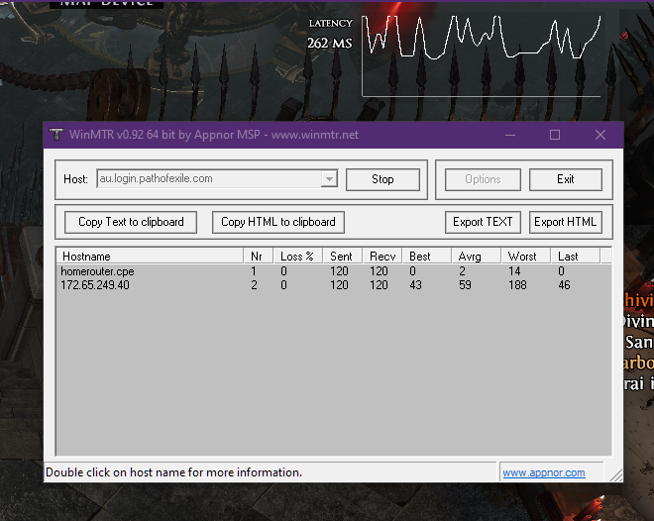This screenshot has height=521, width=654.
Task: Select the 172.65.249.40 host row
Action: (x=334, y=285)
